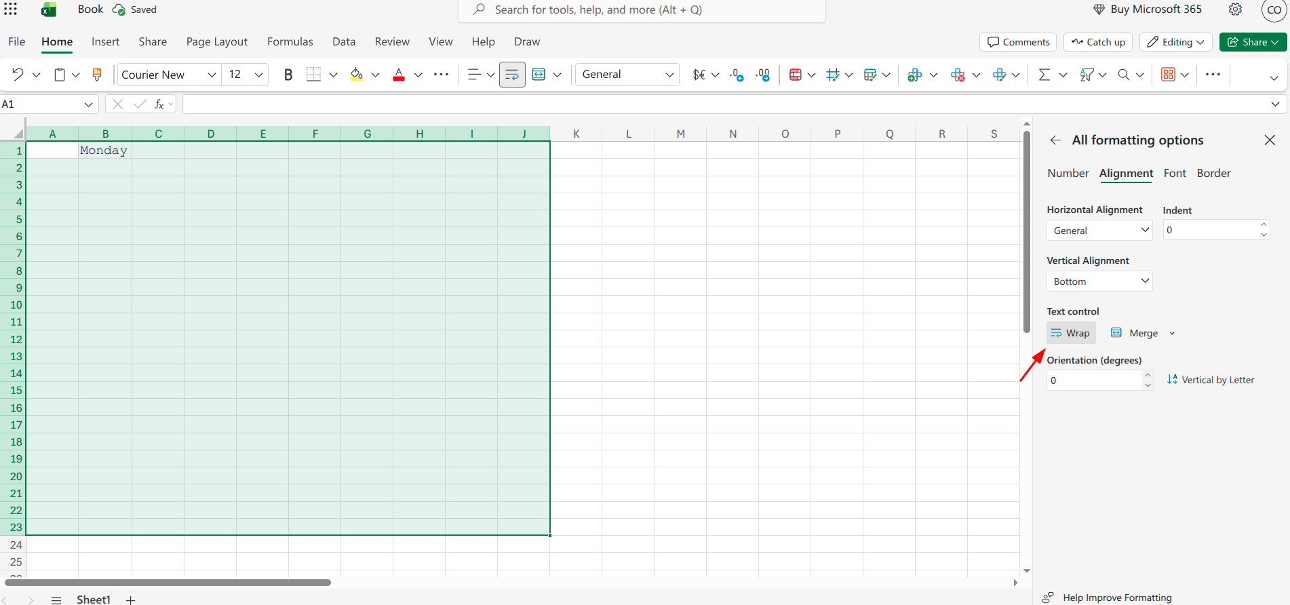Close the All formatting options pane
Image resolution: width=1290 pixels, height=605 pixels.
[1270, 140]
